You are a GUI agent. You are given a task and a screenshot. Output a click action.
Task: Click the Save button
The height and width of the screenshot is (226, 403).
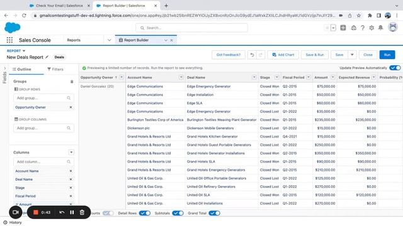coord(339,55)
